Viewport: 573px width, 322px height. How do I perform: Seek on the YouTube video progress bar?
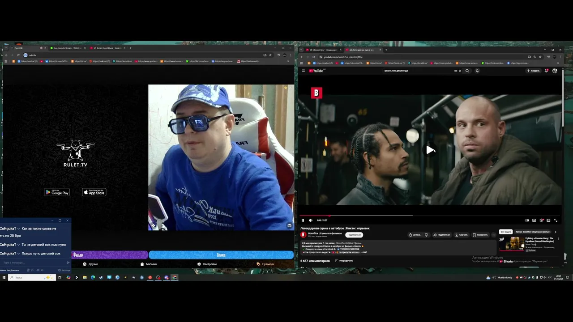click(430, 216)
